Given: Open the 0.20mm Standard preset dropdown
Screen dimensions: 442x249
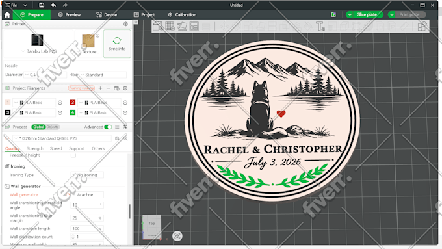Looking at the screenshot, I should (62, 138).
